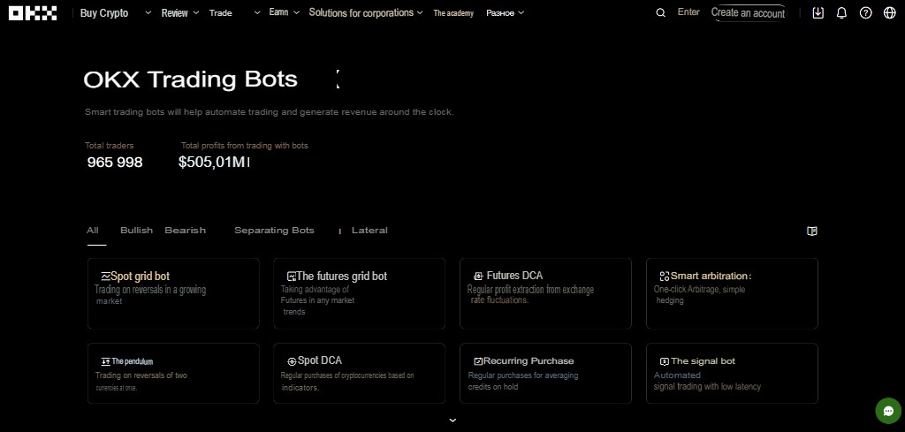Expand the Earn menu chevron

(x=297, y=12)
